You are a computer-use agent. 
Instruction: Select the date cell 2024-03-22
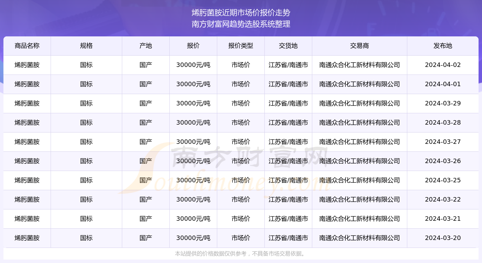coord(443,199)
